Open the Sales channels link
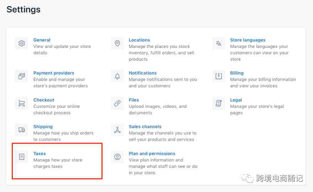The height and width of the screenshot is (192, 313). (x=145, y=127)
